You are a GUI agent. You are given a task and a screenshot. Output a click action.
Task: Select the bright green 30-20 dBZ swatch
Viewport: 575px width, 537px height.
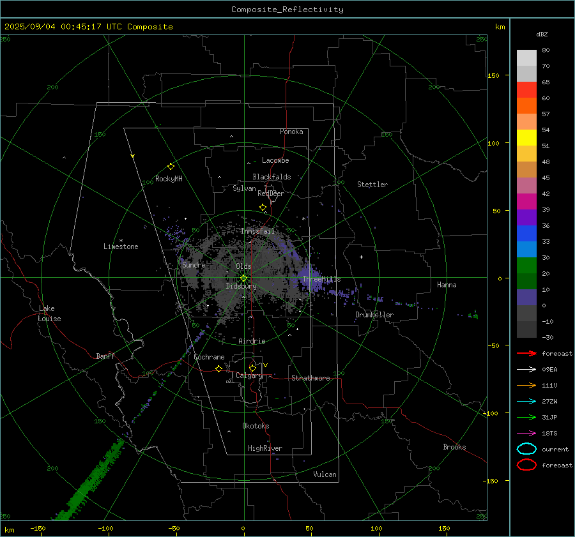pos(526,266)
